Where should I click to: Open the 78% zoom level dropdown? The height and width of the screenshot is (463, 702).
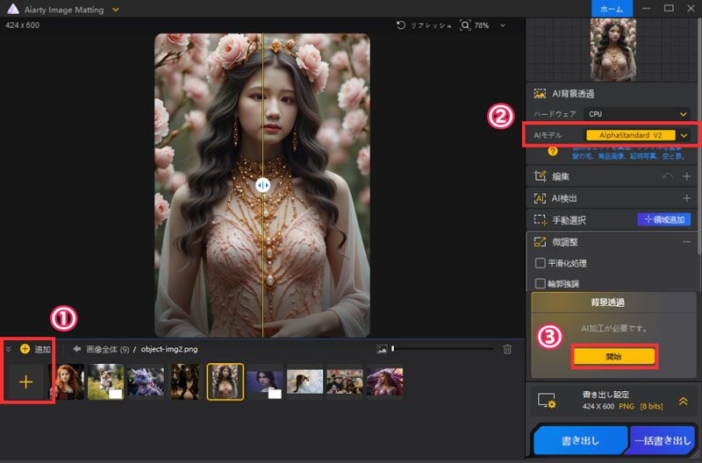[502, 25]
